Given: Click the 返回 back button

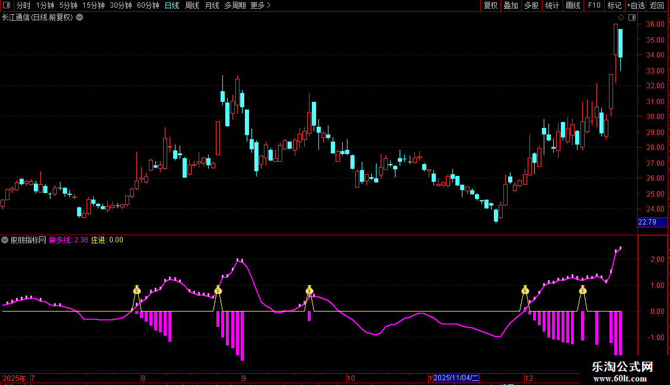Looking at the screenshot, I should pyautogui.click(x=657, y=5).
